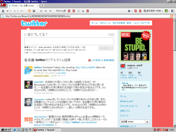Click リツイート in sidebar

tap(125, 116)
